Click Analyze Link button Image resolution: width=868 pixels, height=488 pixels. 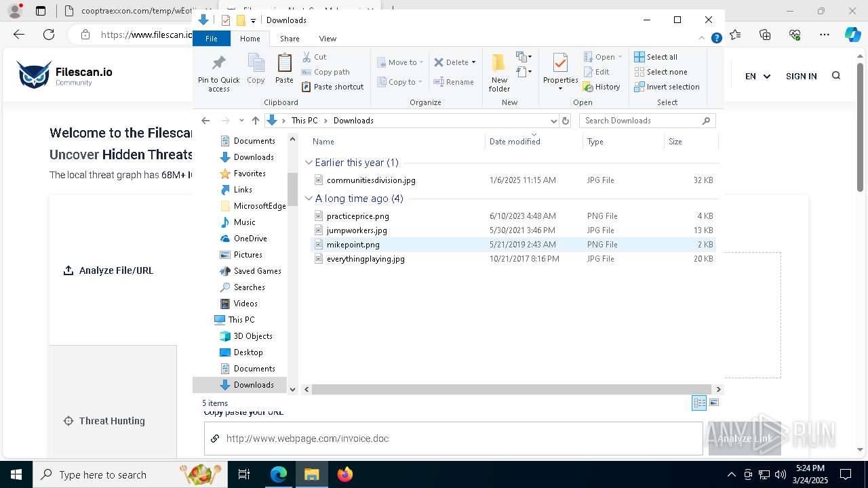(x=745, y=439)
